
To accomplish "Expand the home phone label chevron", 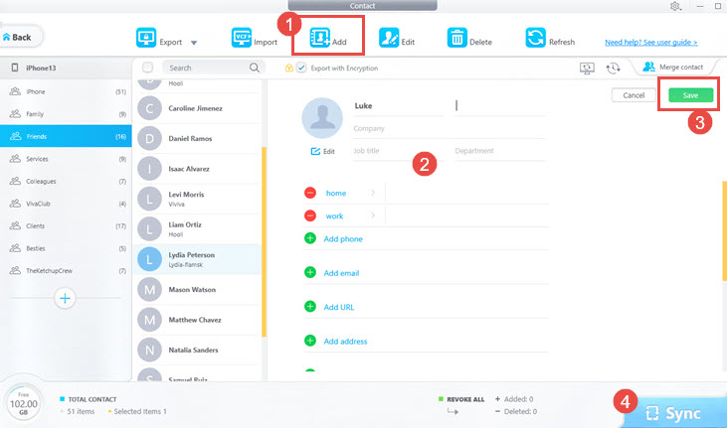I will 373,193.
